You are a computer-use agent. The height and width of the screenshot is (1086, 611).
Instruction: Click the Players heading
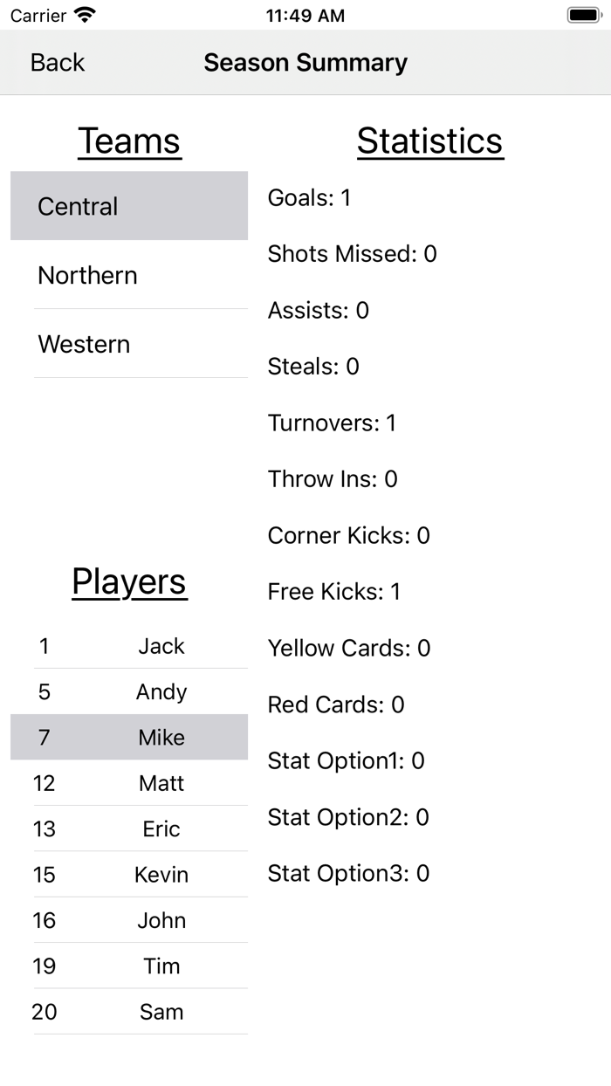point(129,581)
